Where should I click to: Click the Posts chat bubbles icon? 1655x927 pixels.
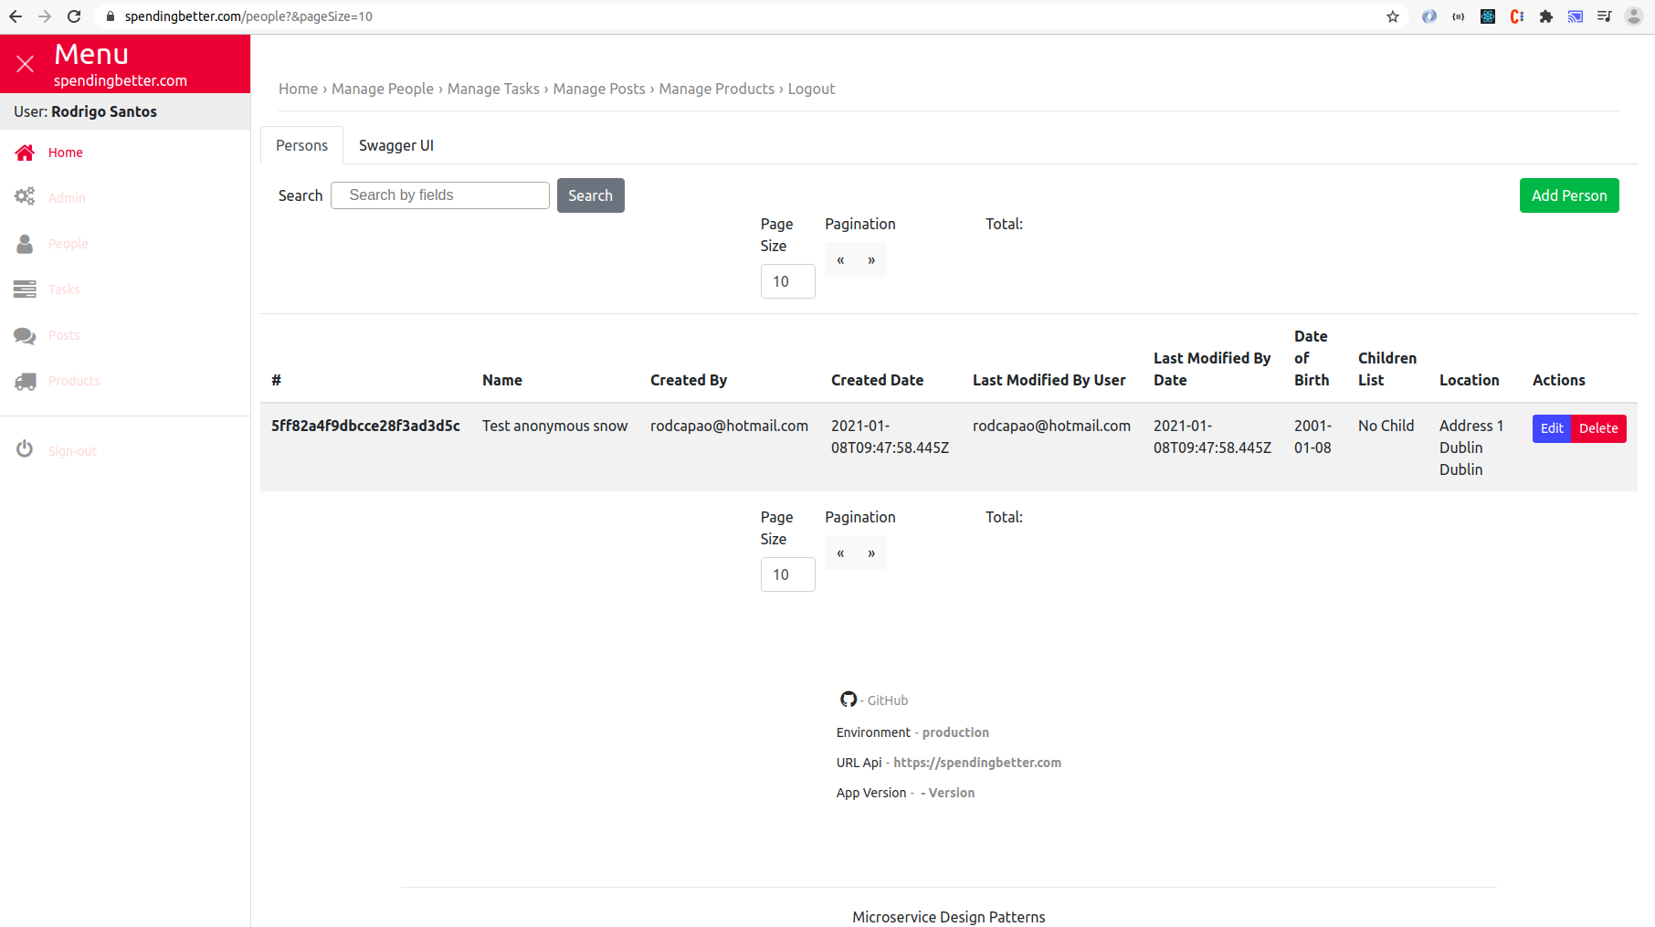[x=25, y=335]
